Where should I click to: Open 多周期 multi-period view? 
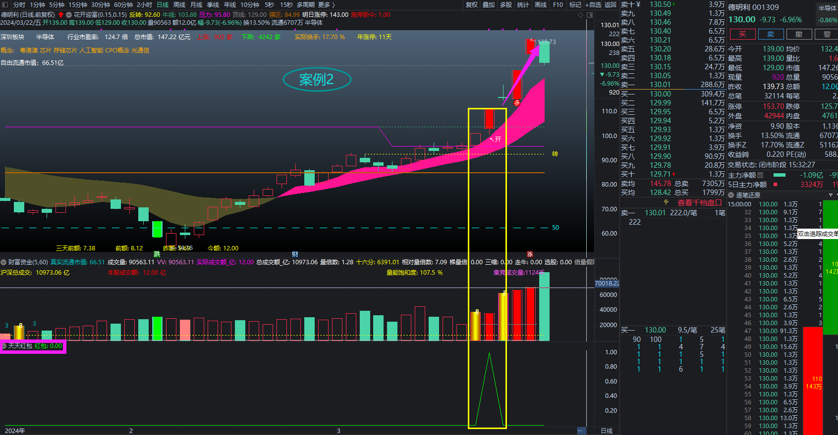coord(306,4)
